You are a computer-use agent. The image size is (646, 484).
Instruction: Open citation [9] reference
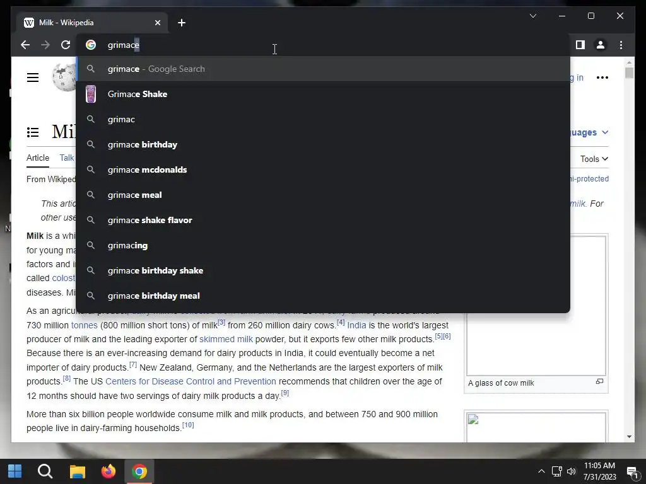pyautogui.click(x=285, y=393)
